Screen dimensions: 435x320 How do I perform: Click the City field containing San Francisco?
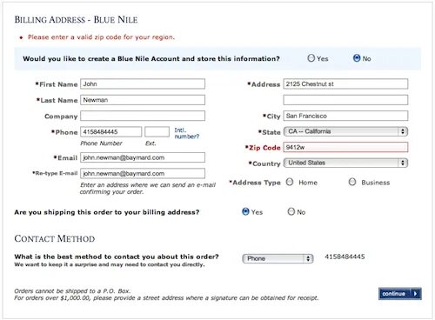point(345,116)
